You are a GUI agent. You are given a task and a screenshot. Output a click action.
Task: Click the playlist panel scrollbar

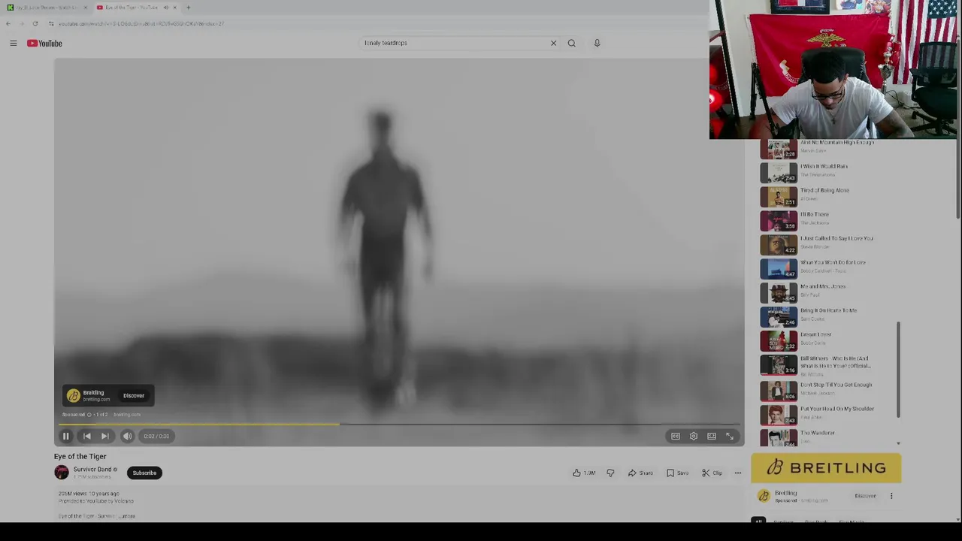pos(898,369)
